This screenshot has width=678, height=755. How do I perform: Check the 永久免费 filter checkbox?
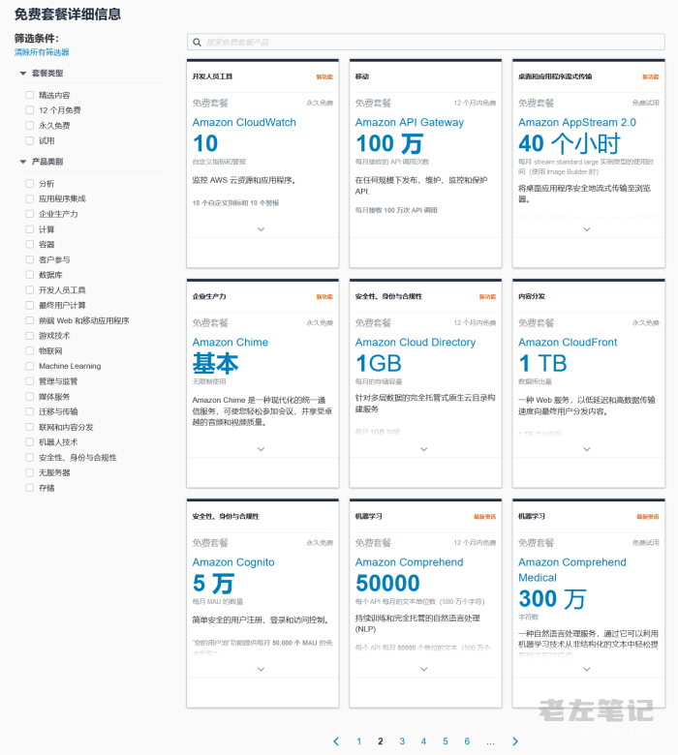click(x=30, y=126)
